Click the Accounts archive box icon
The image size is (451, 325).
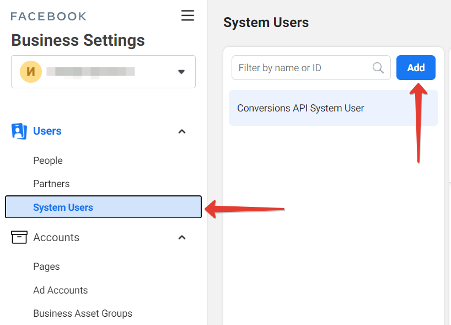click(19, 237)
